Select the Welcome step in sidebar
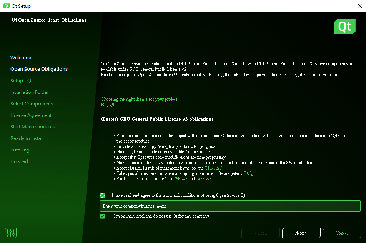 click(21, 58)
